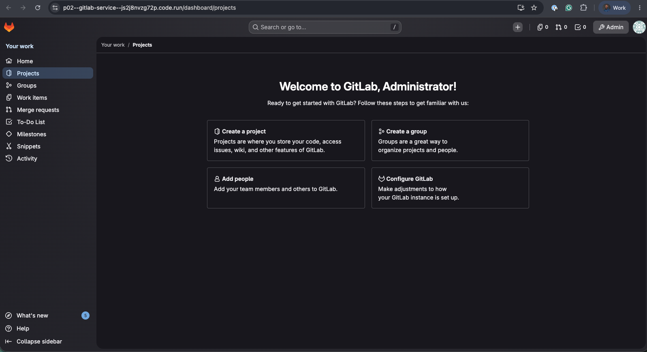Open the to-do items counter in header

tap(580, 27)
